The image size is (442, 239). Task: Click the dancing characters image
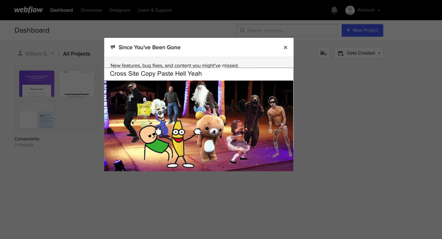pos(199,126)
